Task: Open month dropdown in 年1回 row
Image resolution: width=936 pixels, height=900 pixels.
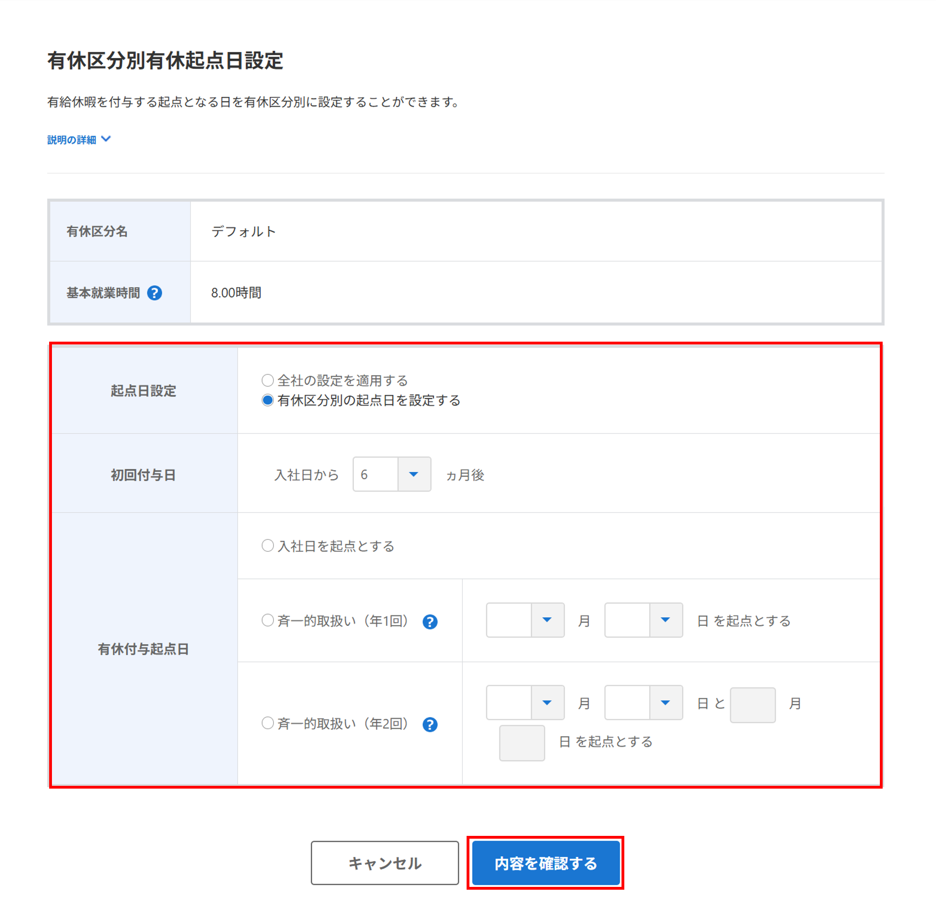Action: pos(525,620)
